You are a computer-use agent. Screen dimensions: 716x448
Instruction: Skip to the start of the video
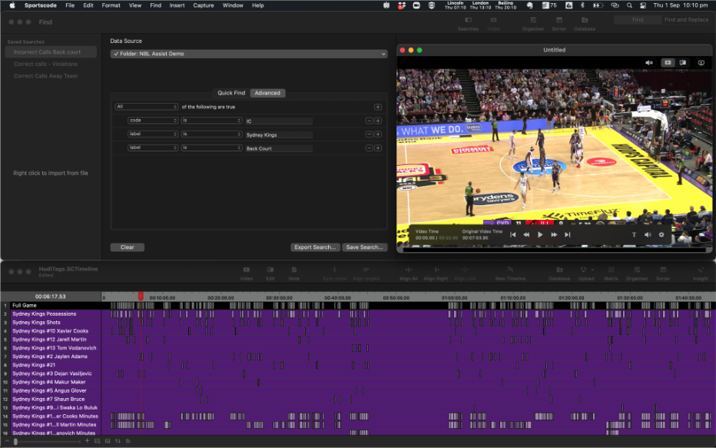coord(512,234)
